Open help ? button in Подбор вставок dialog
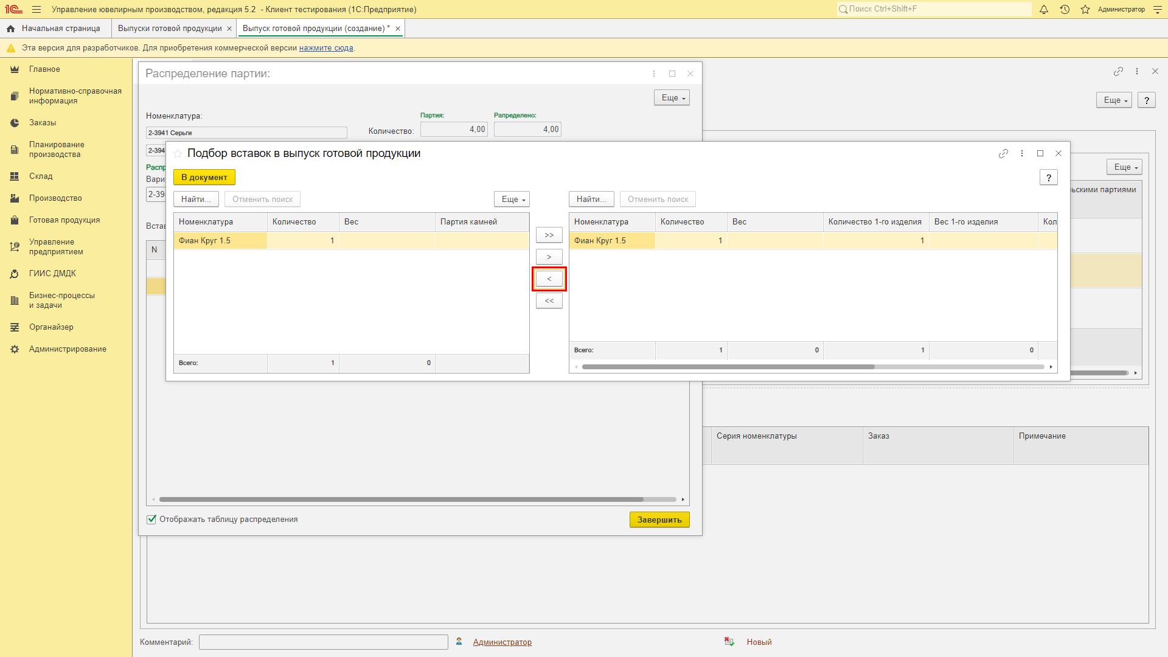 pyautogui.click(x=1049, y=178)
